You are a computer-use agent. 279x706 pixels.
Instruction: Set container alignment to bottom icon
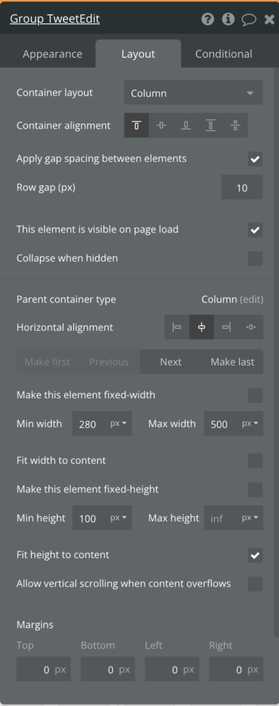(186, 125)
